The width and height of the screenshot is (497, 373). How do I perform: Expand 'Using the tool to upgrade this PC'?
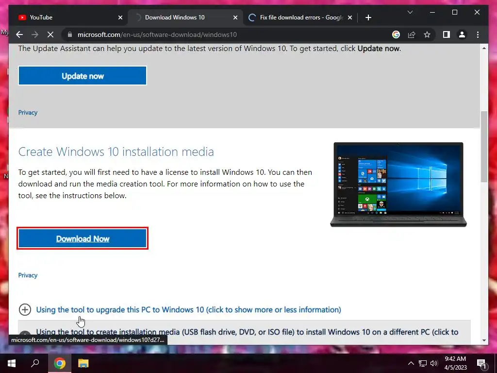(25, 309)
